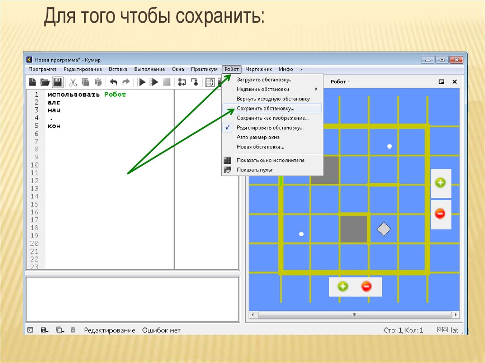Open the Вставка menu

[118, 69]
